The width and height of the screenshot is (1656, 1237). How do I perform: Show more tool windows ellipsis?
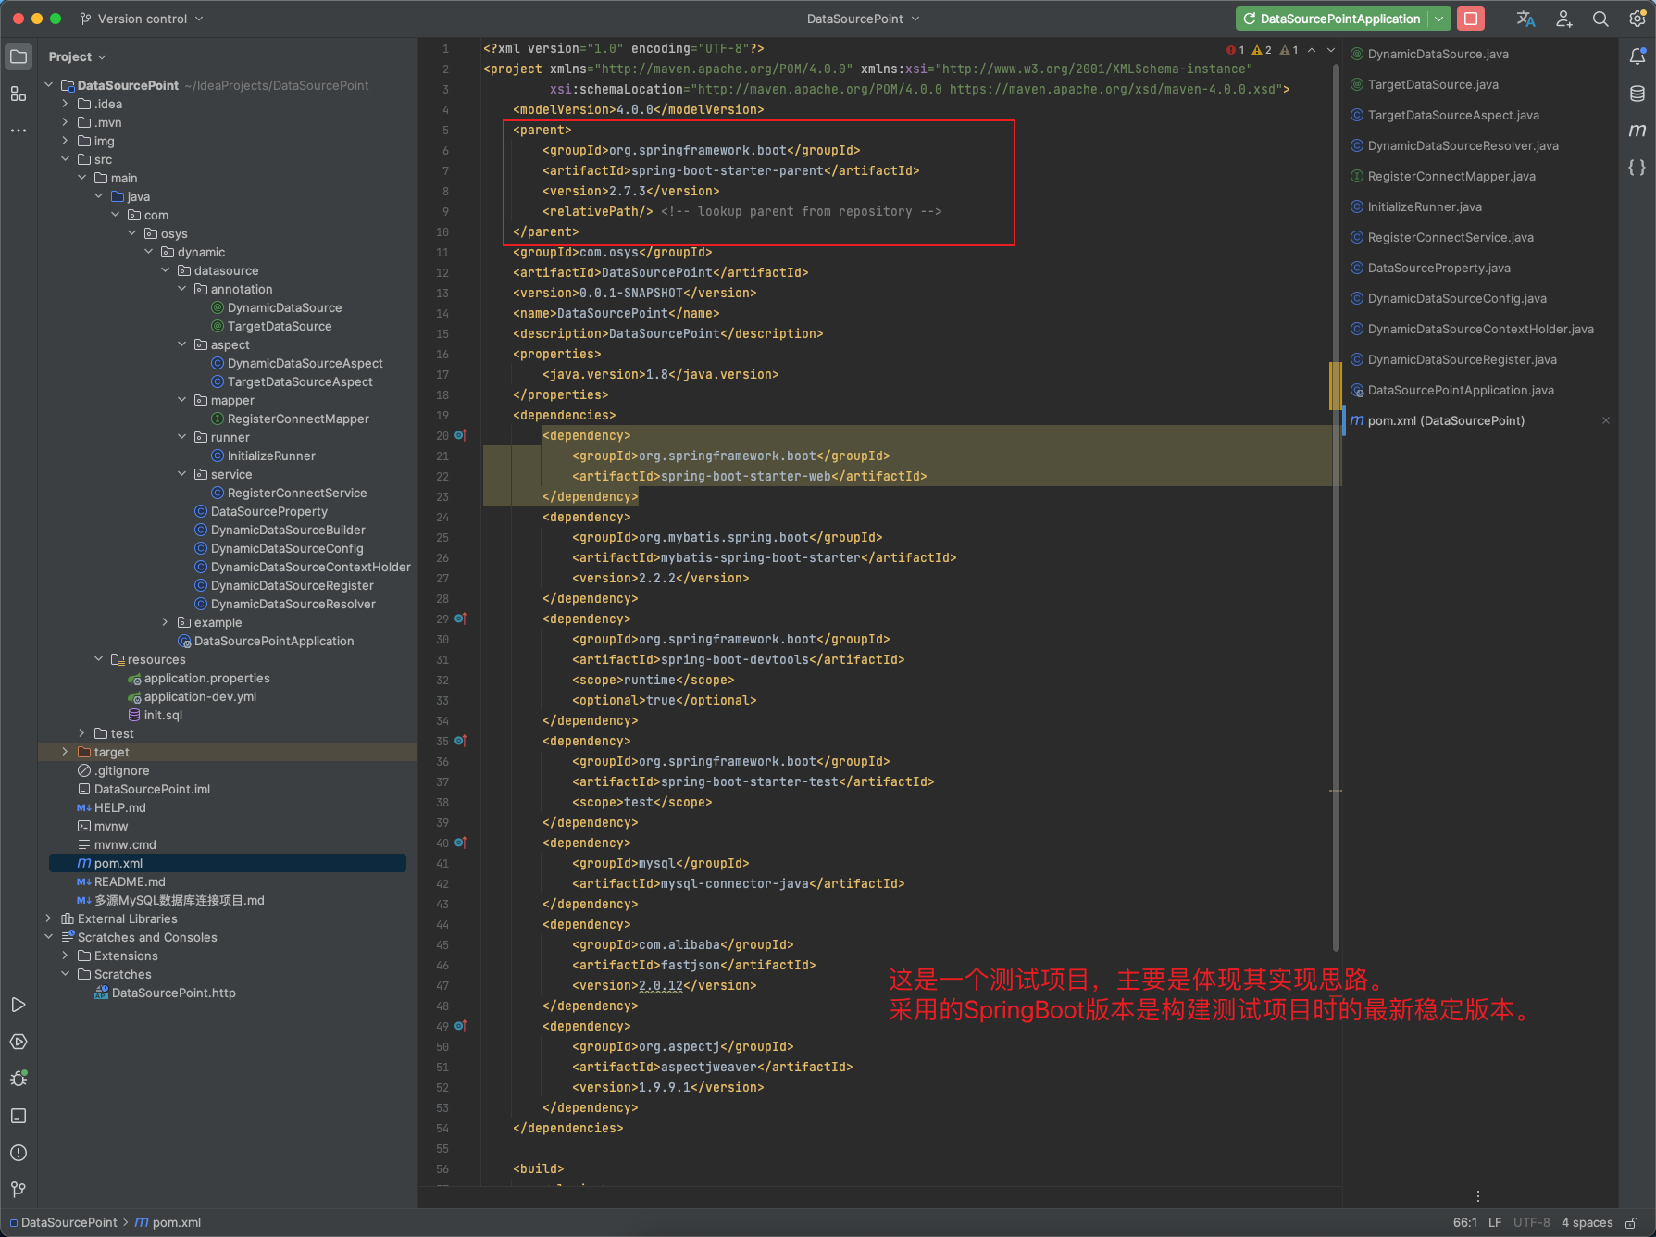click(19, 131)
